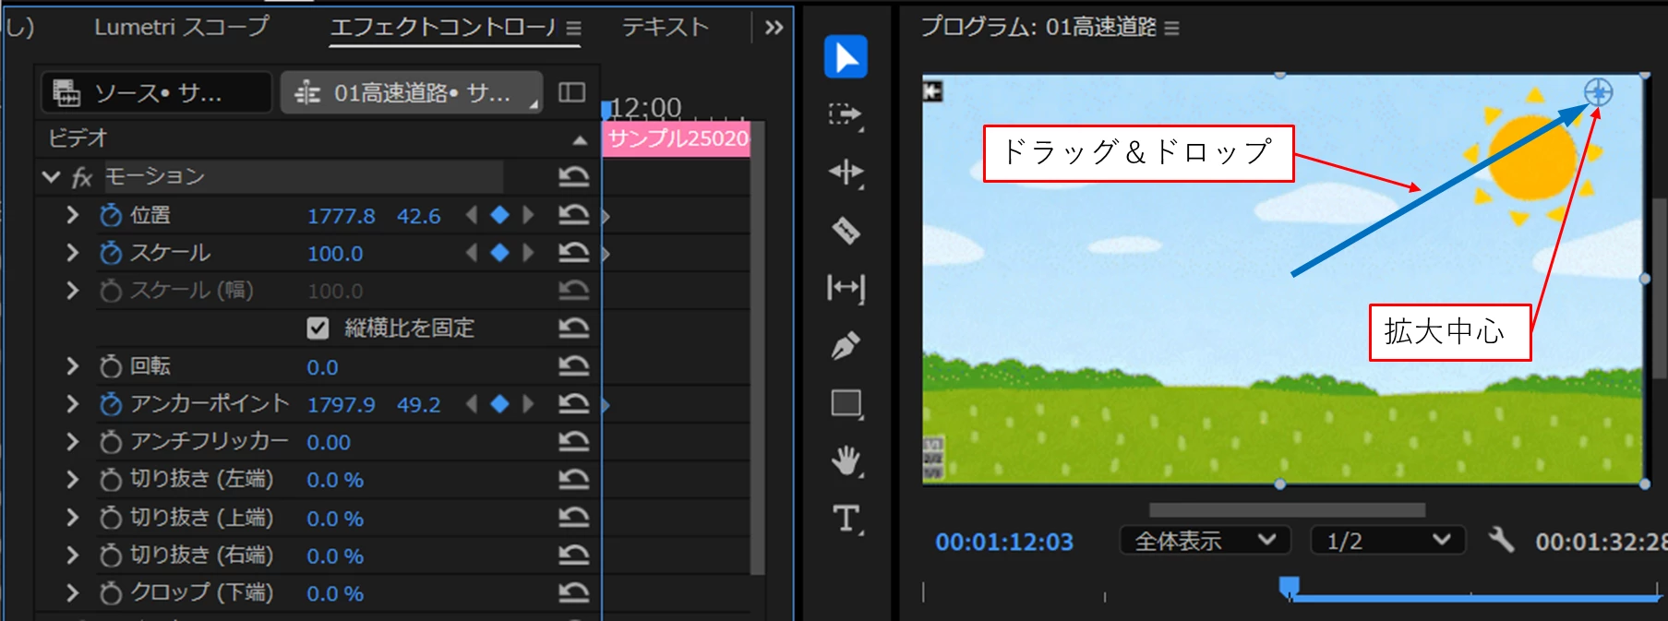This screenshot has width=1668, height=621.
Task: Expand the 回転 property
Action: (x=72, y=366)
